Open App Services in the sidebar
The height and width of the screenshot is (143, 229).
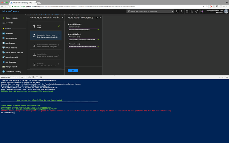click(x=10, y=43)
